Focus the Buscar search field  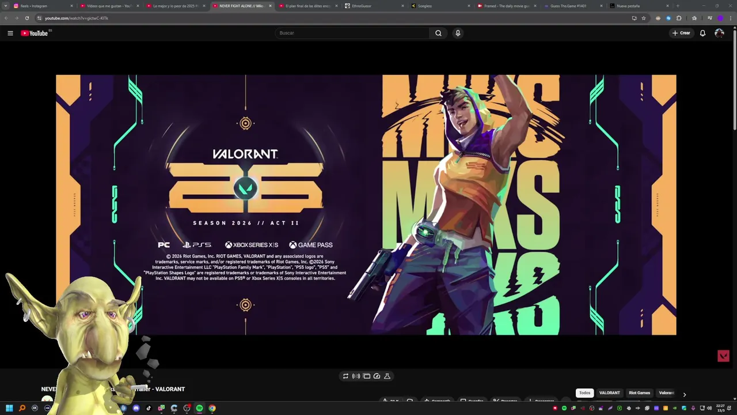(352, 33)
